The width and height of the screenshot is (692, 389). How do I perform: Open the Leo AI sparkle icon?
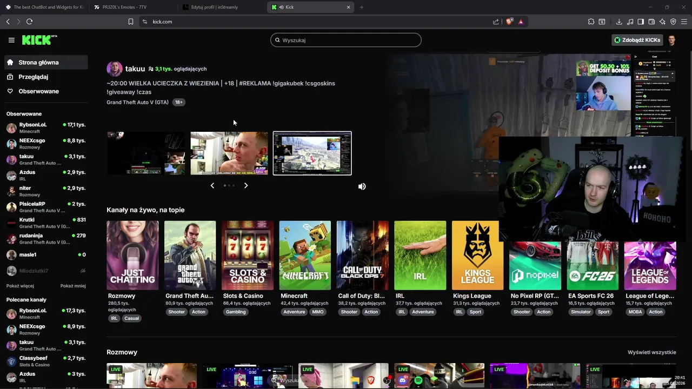pos(662,22)
